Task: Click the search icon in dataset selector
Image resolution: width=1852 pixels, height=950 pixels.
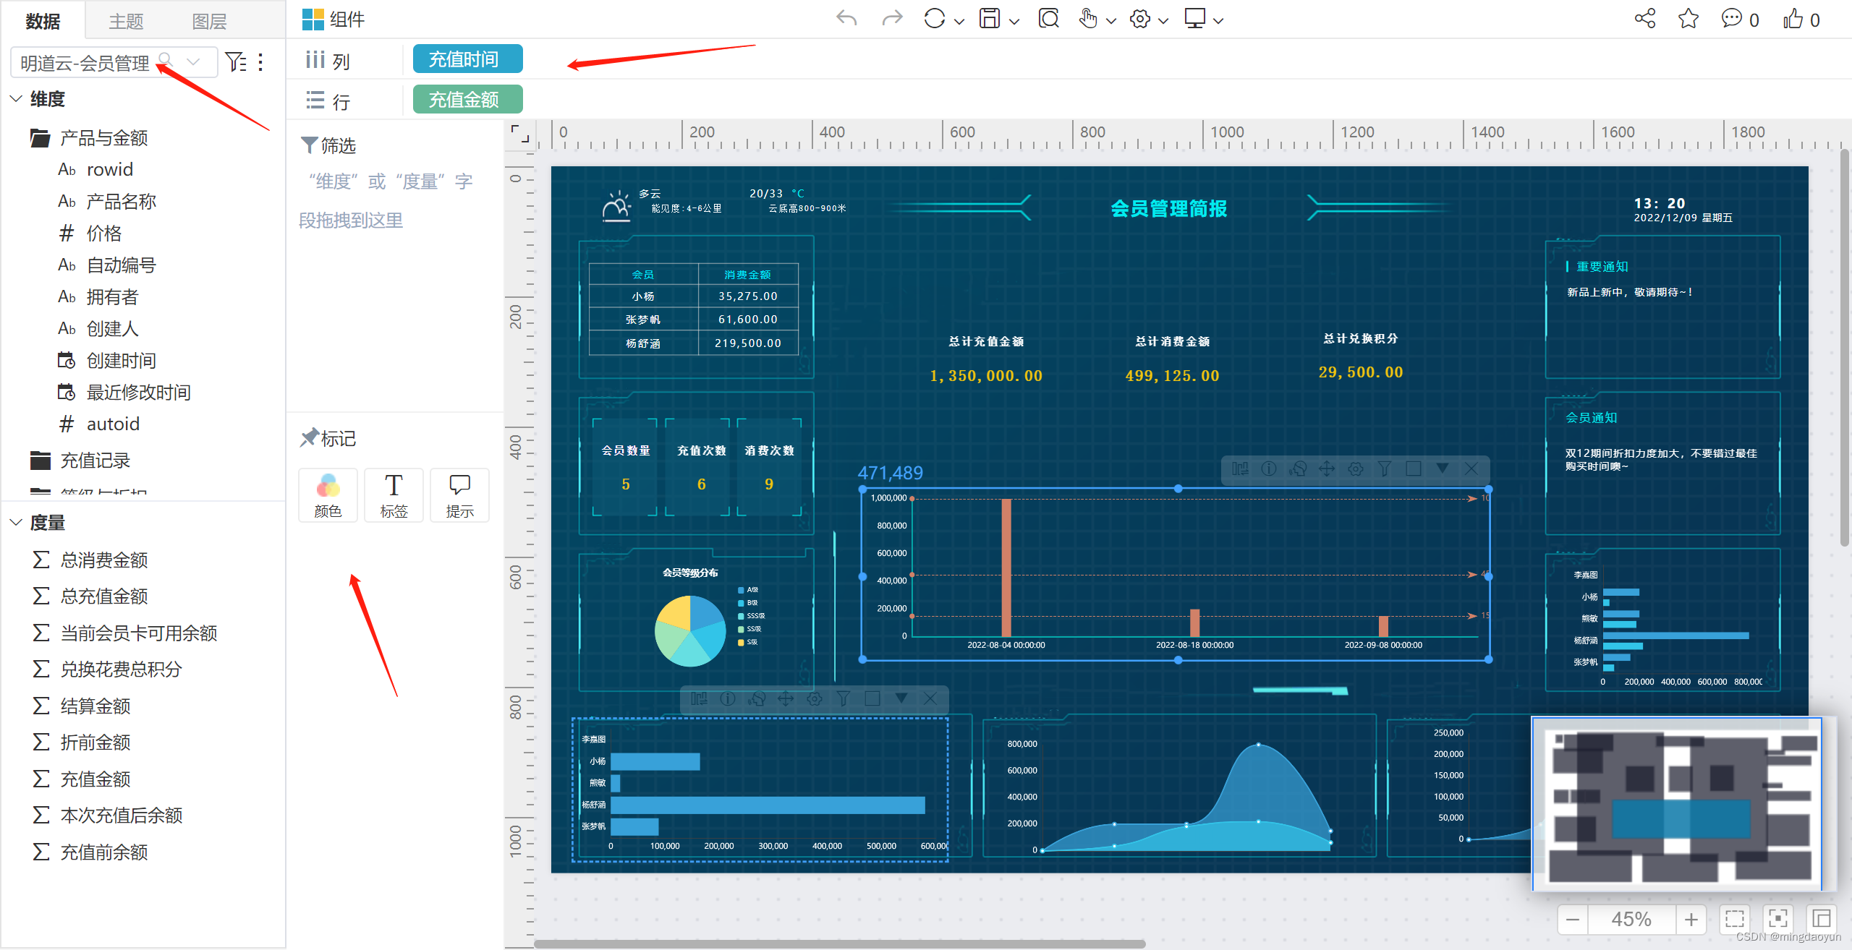Action: (166, 61)
